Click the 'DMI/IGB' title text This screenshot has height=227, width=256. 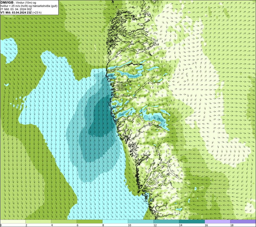point(7,3)
